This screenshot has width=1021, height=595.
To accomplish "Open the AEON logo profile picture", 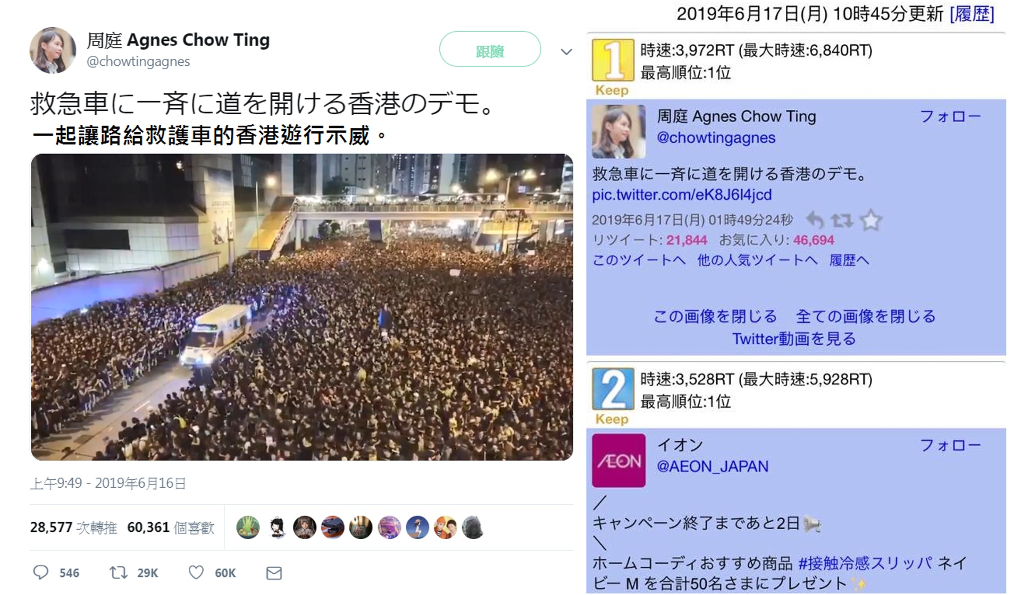I will coord(618,460).
